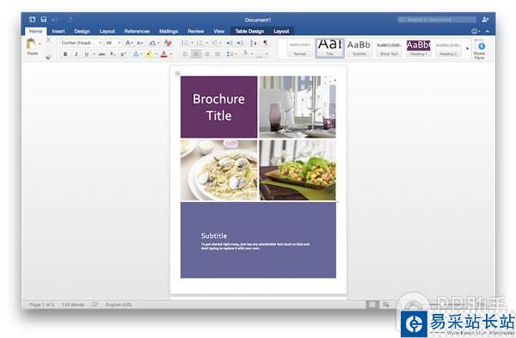The height and width of the screenshot is (338, 516).
Task: Increase the paragraph indent
Action: click(241, 43)
